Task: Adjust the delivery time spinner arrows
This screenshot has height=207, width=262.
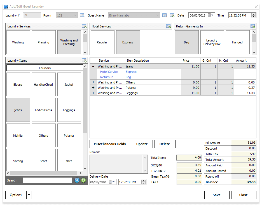Action: pos(143,182)
